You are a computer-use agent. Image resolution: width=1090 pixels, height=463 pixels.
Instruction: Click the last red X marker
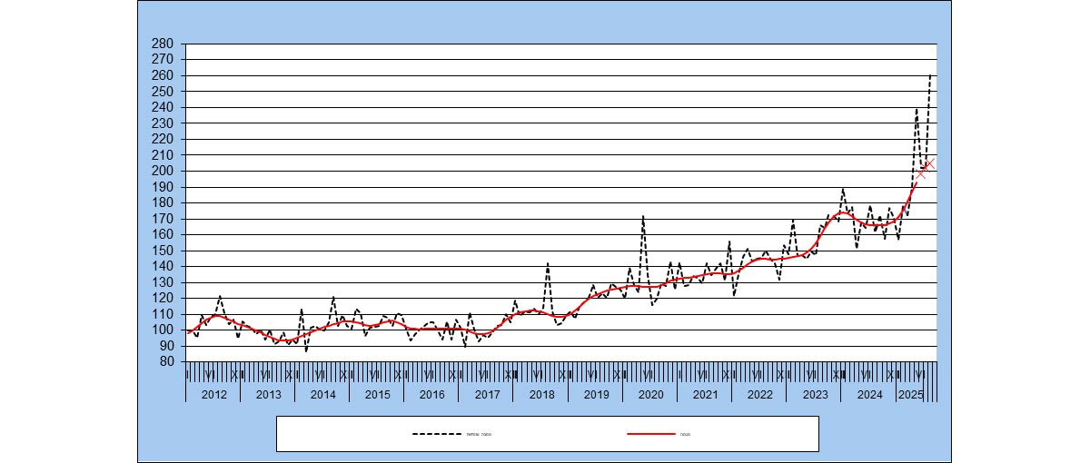(928, 164)
